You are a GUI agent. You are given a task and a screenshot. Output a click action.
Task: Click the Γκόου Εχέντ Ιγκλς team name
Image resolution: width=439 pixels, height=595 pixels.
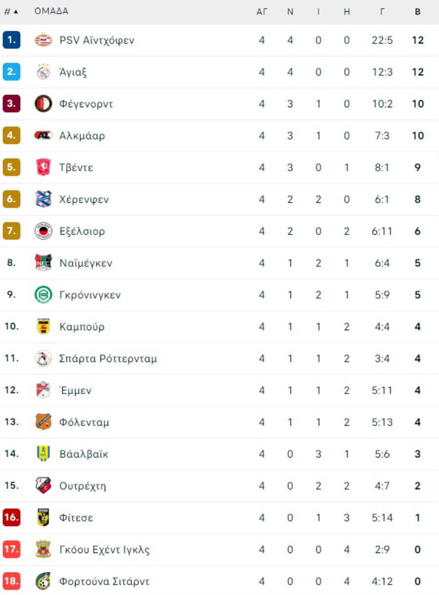click(x=104, y=550)
